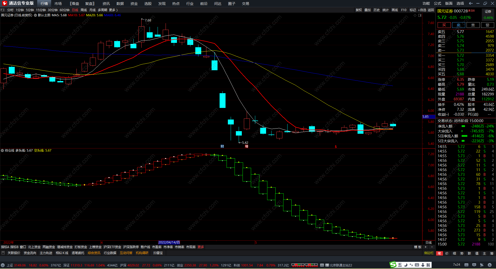The width and height of the screenshot is (496, 269).
Task: Select the 笔 tick detail tab
Action: (x=439, y=254)
